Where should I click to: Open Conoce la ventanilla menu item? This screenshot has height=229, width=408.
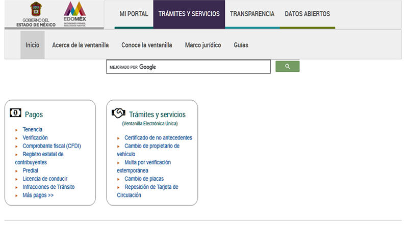click(147, 45)
